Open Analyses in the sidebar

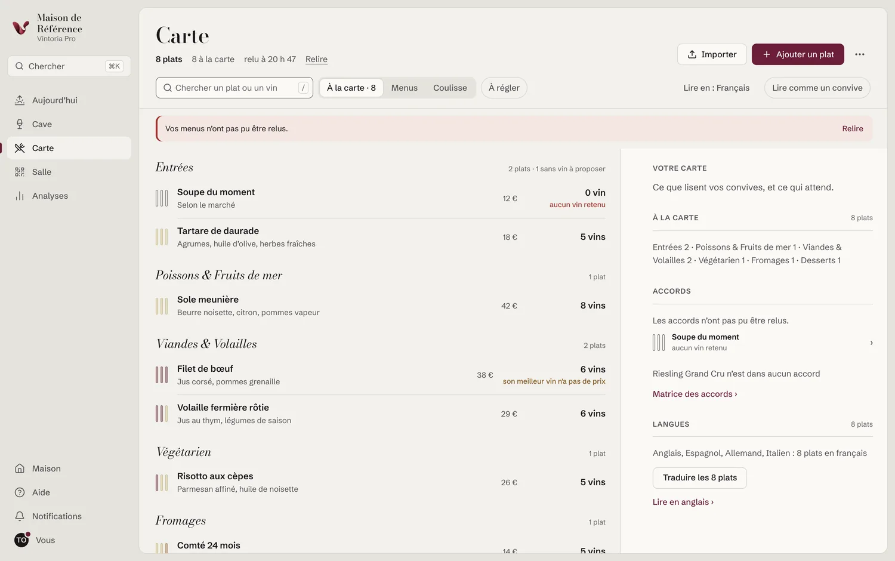(x=69, y=196)
